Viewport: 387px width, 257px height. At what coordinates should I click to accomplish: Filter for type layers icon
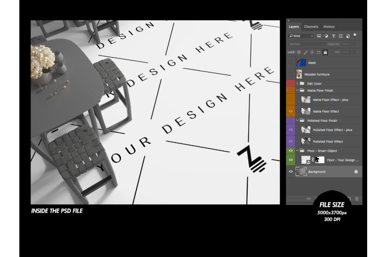pos(333,36)
